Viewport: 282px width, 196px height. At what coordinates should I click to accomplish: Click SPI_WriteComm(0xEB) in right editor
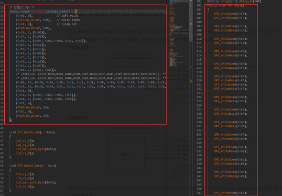coord(231,26)
